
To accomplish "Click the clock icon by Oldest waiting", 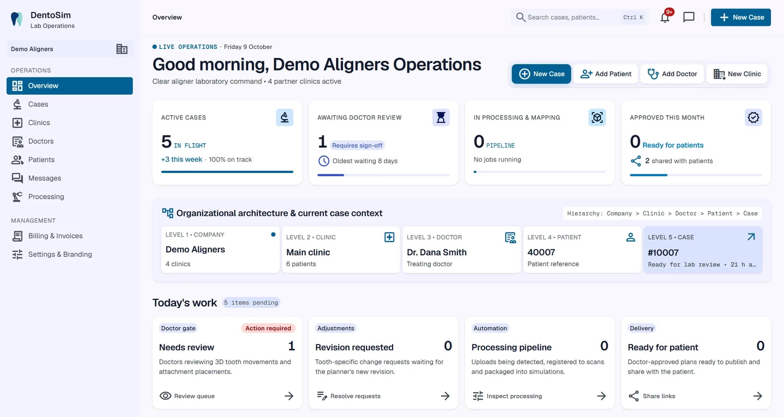I will click(x=323, y=161).
